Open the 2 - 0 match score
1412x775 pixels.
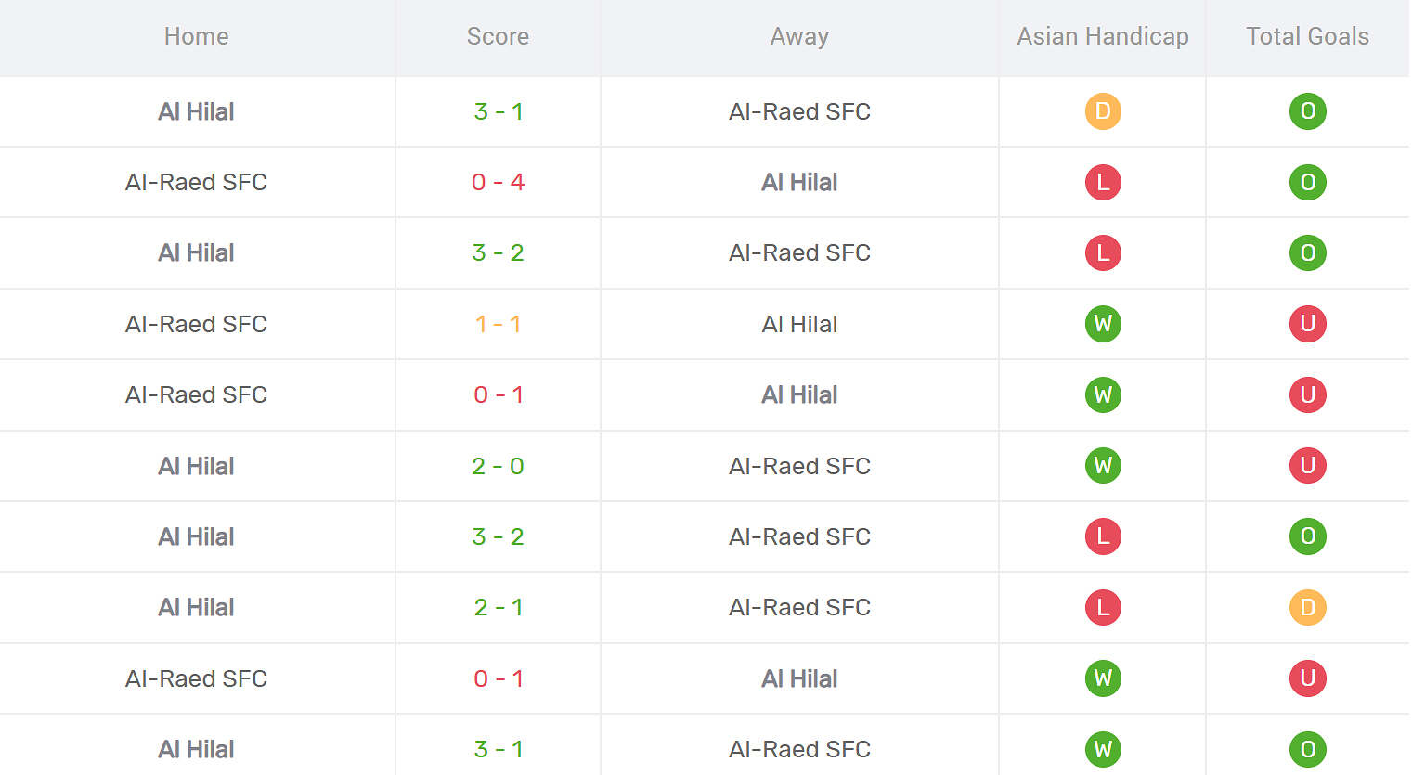(498, 466)
